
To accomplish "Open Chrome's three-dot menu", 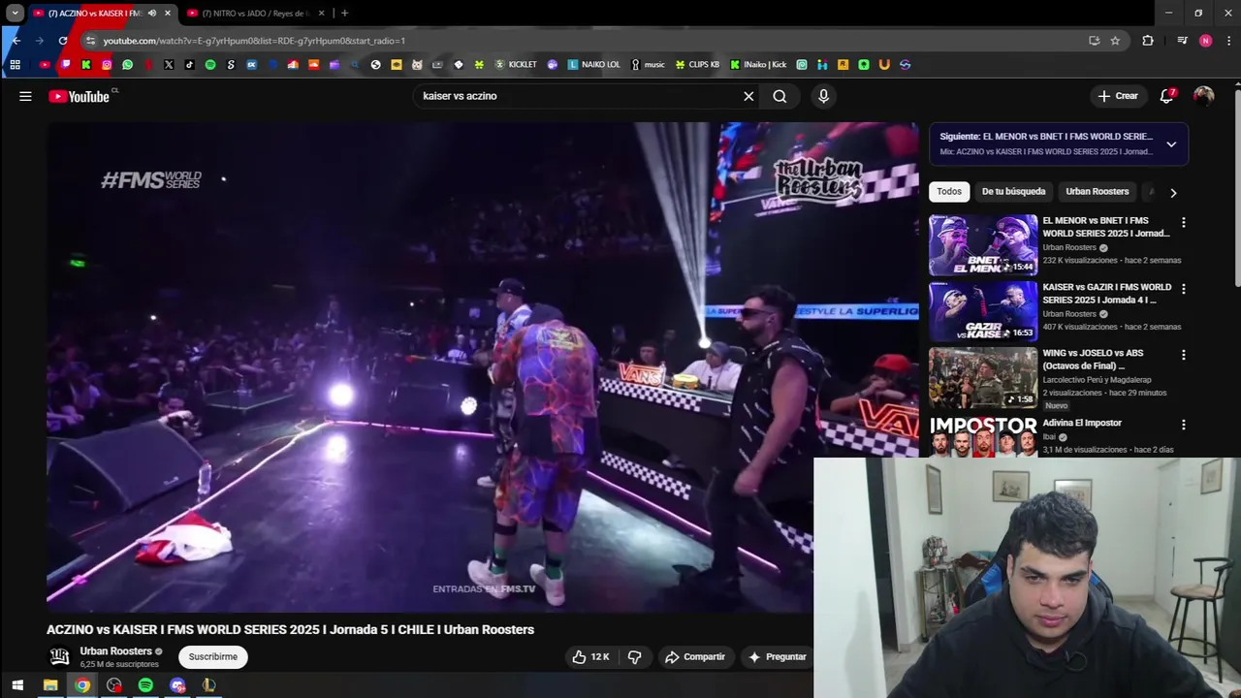I will pos(1229,41).
